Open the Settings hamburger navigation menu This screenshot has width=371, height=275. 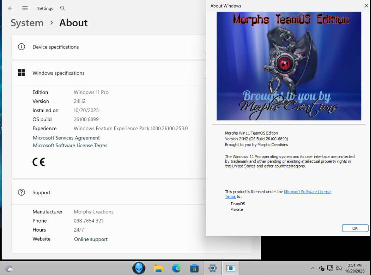coord(25,8)
